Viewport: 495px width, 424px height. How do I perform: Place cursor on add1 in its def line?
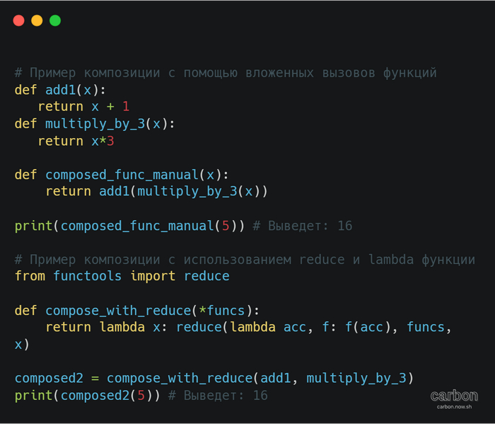[60, 90]
